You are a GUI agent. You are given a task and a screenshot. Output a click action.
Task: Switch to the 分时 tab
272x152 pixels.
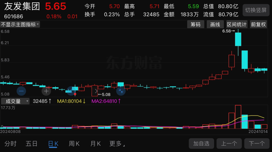[x=10, y=143]
